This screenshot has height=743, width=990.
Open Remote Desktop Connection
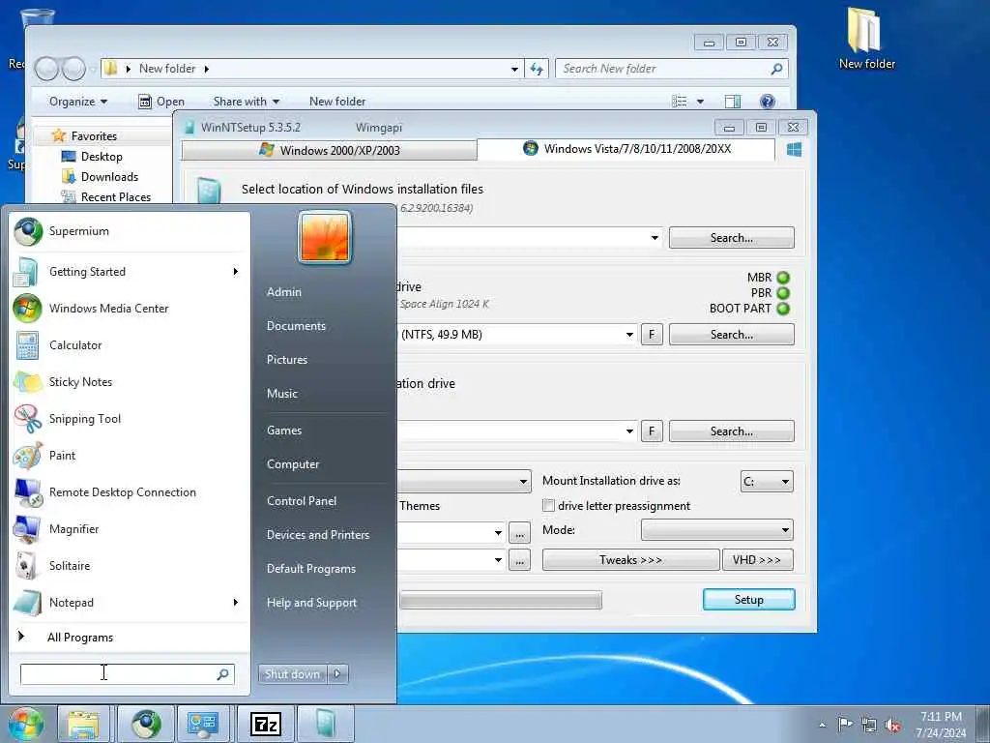pyautogui.click(x=130, y=492)
